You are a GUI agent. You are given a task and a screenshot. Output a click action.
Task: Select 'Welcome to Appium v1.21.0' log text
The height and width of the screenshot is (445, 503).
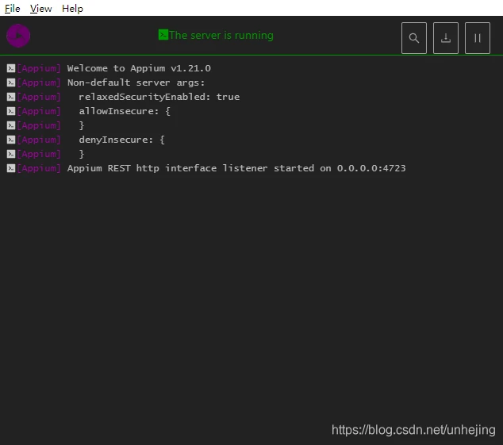click(139, 68)
